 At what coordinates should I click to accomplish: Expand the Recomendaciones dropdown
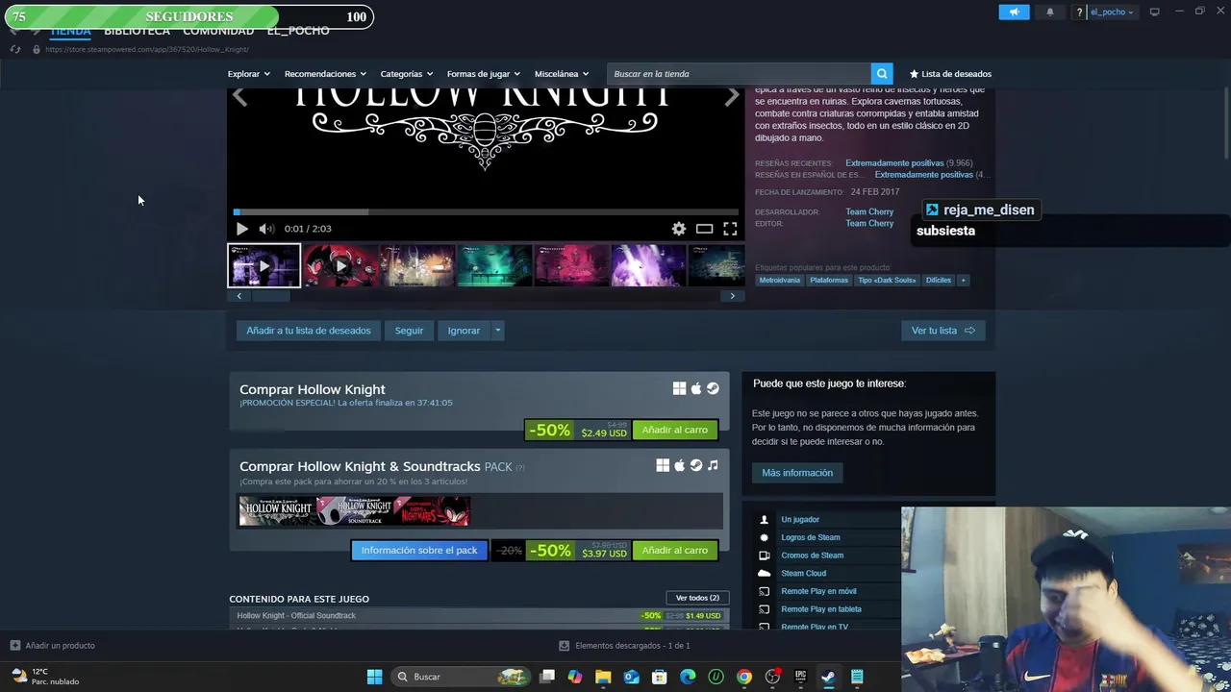click(x=325, y=74)
